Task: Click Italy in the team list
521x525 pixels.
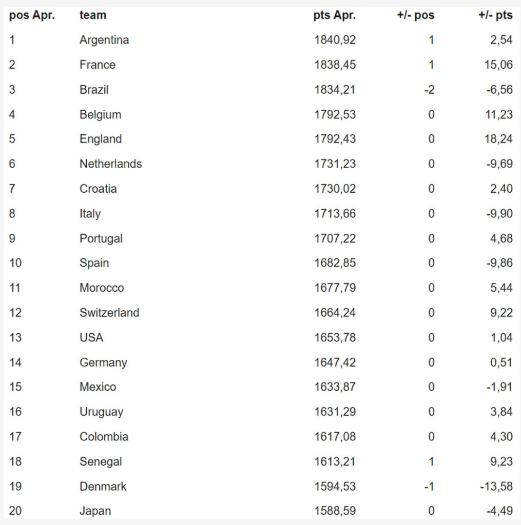Action: 90,213
